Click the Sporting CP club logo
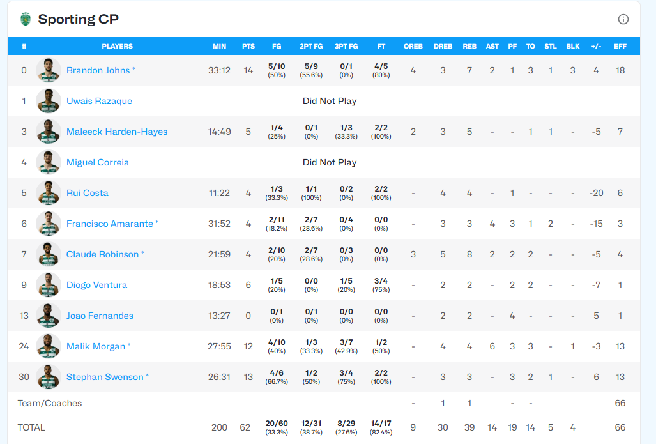Screen dimensions: 656x444 tap(25, 19)
